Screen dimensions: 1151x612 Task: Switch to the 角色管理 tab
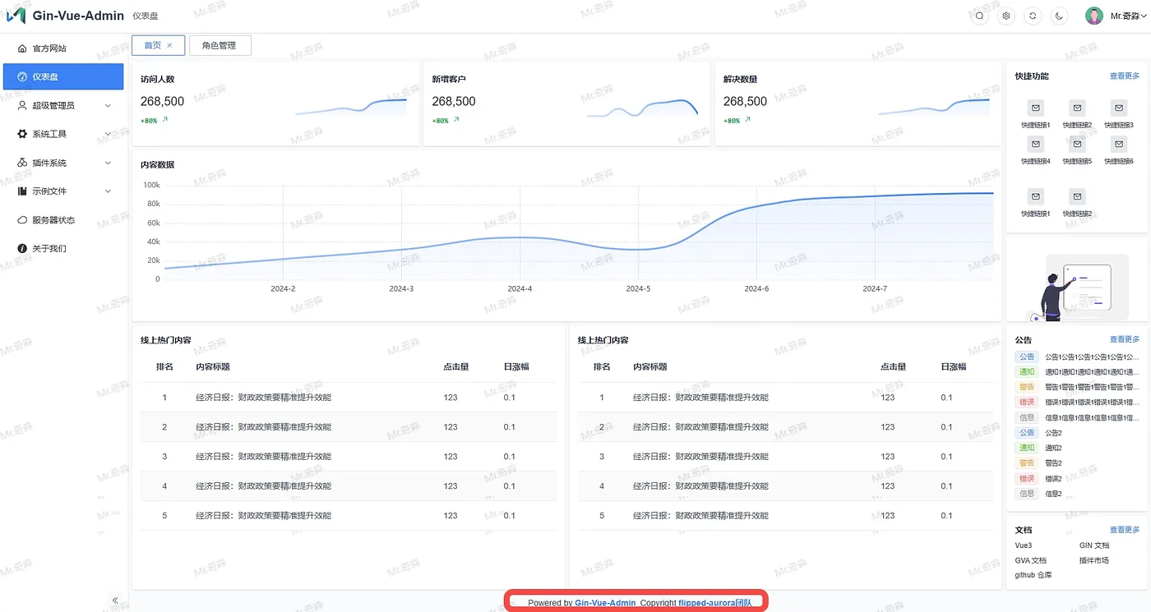(x=219, y=45)
